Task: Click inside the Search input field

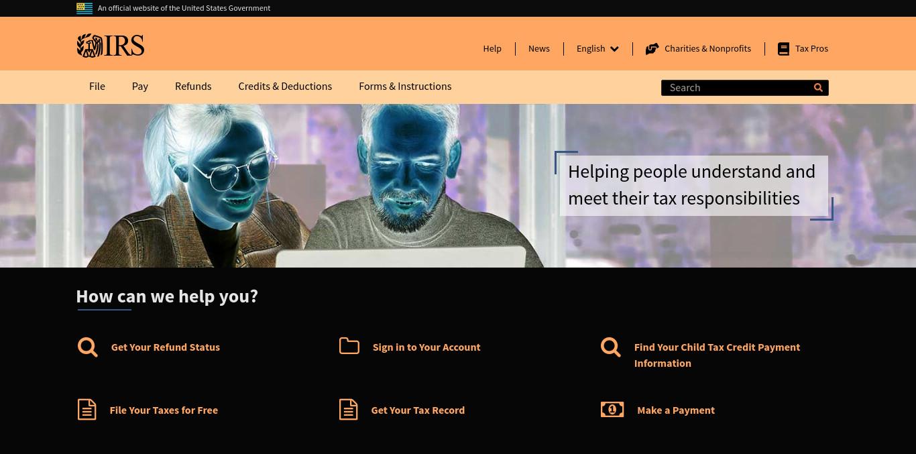Action: click(736, 88)
